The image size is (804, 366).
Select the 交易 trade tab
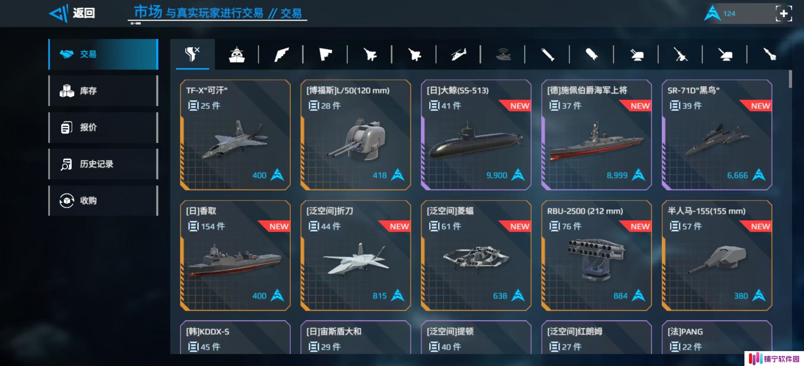[103, 54]
